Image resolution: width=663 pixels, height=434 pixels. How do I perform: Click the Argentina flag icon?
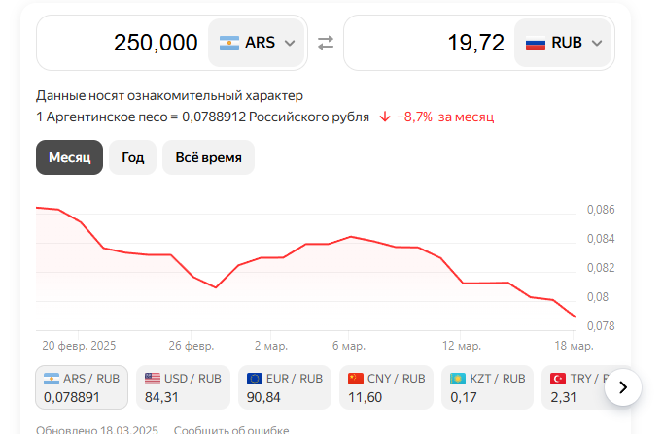pos(229,43)
